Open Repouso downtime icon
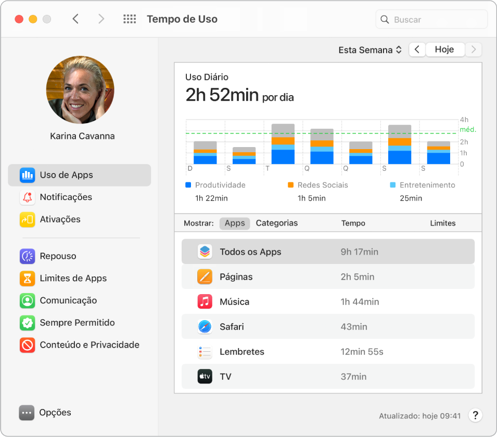 27,256
